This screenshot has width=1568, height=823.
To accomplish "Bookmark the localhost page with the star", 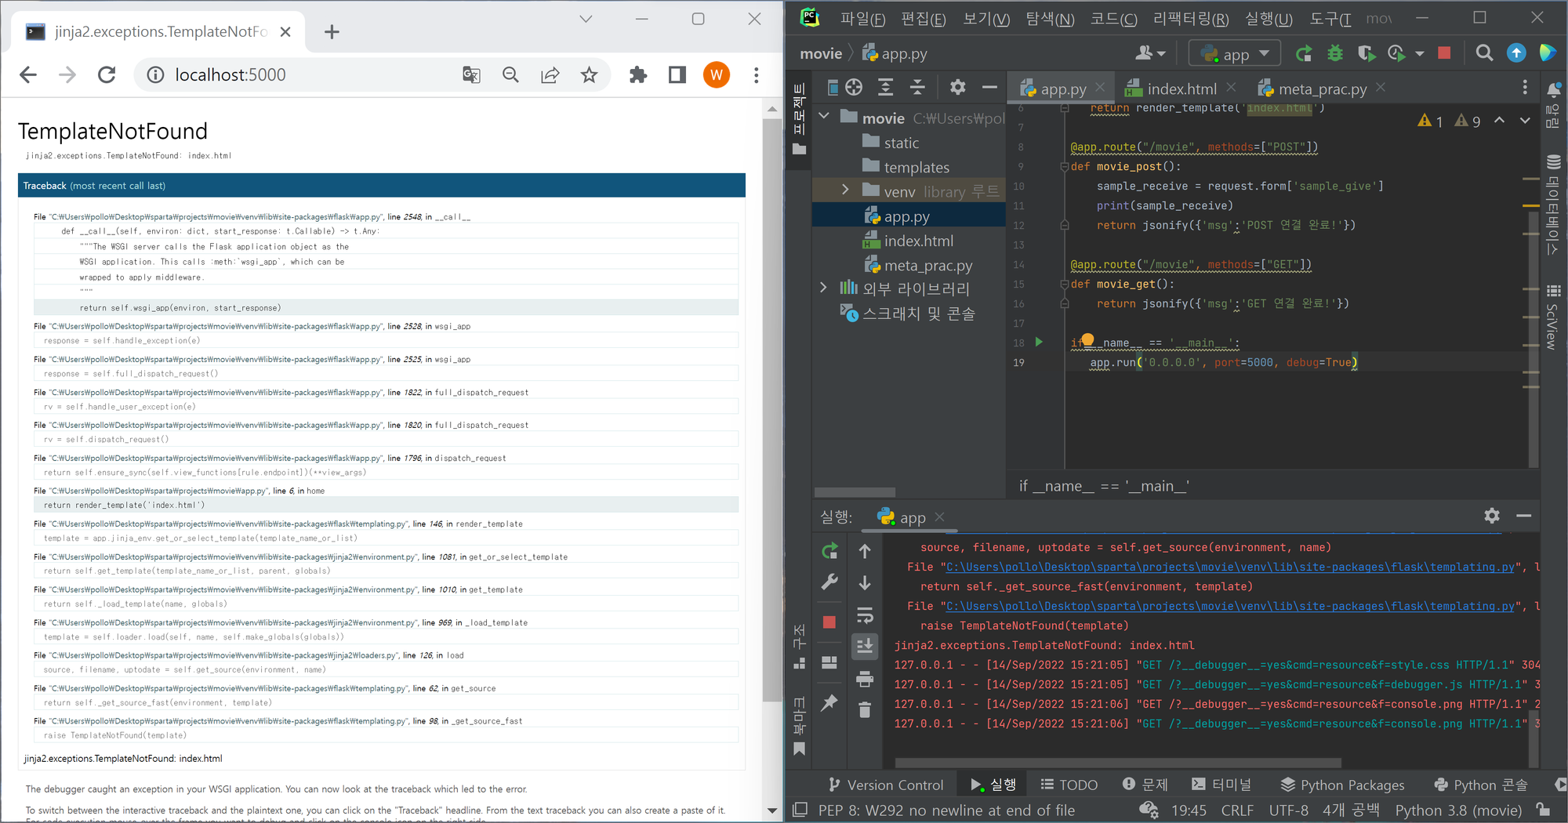I will click(x=590, y=75).
